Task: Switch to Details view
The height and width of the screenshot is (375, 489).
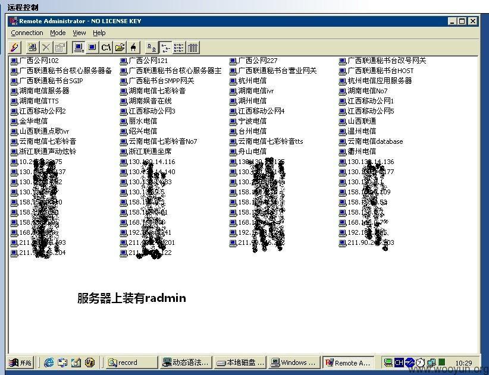Action: pyautogui.click(x=193, y=48)
